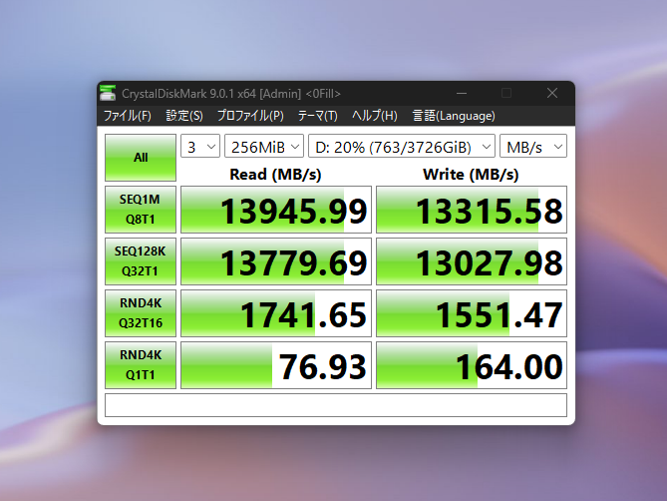Open the 言語(Language) menu
Viewport: 667px width, 501px height.
coord(454,116)
